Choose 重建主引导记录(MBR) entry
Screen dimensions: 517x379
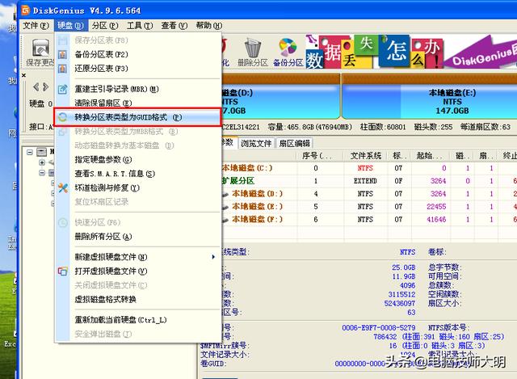click(x=138, y=89)
